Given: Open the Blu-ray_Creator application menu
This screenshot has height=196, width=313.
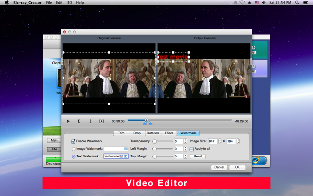Looking at the screenshot, I should click(27, 3).
